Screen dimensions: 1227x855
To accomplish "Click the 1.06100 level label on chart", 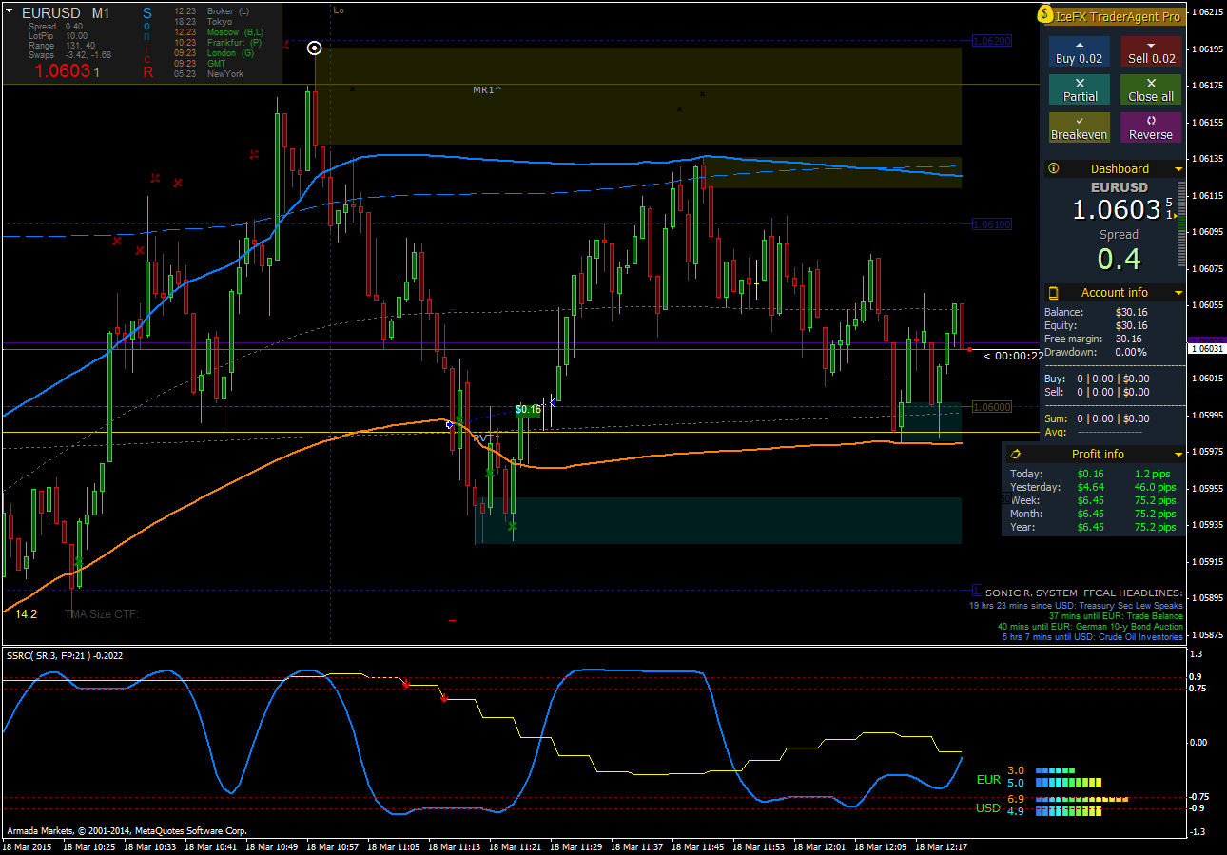I will coord(992,224).
